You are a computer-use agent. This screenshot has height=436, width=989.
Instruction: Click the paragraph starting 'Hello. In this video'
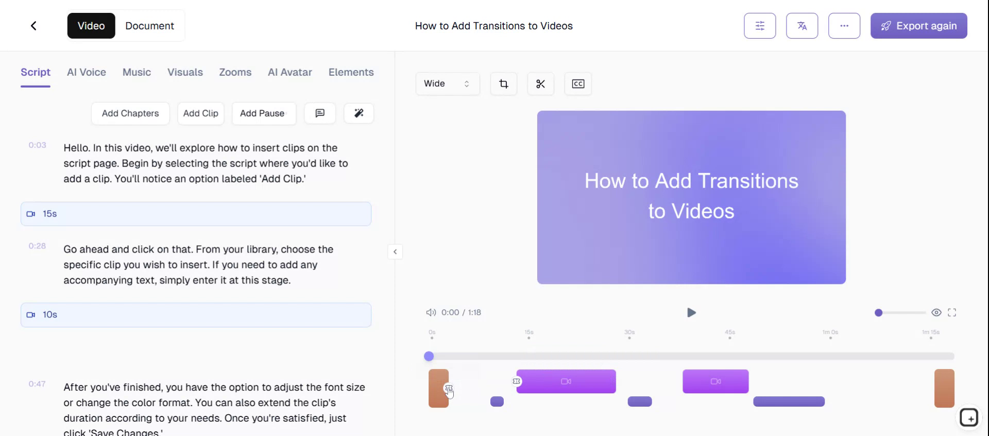(206, 163)
